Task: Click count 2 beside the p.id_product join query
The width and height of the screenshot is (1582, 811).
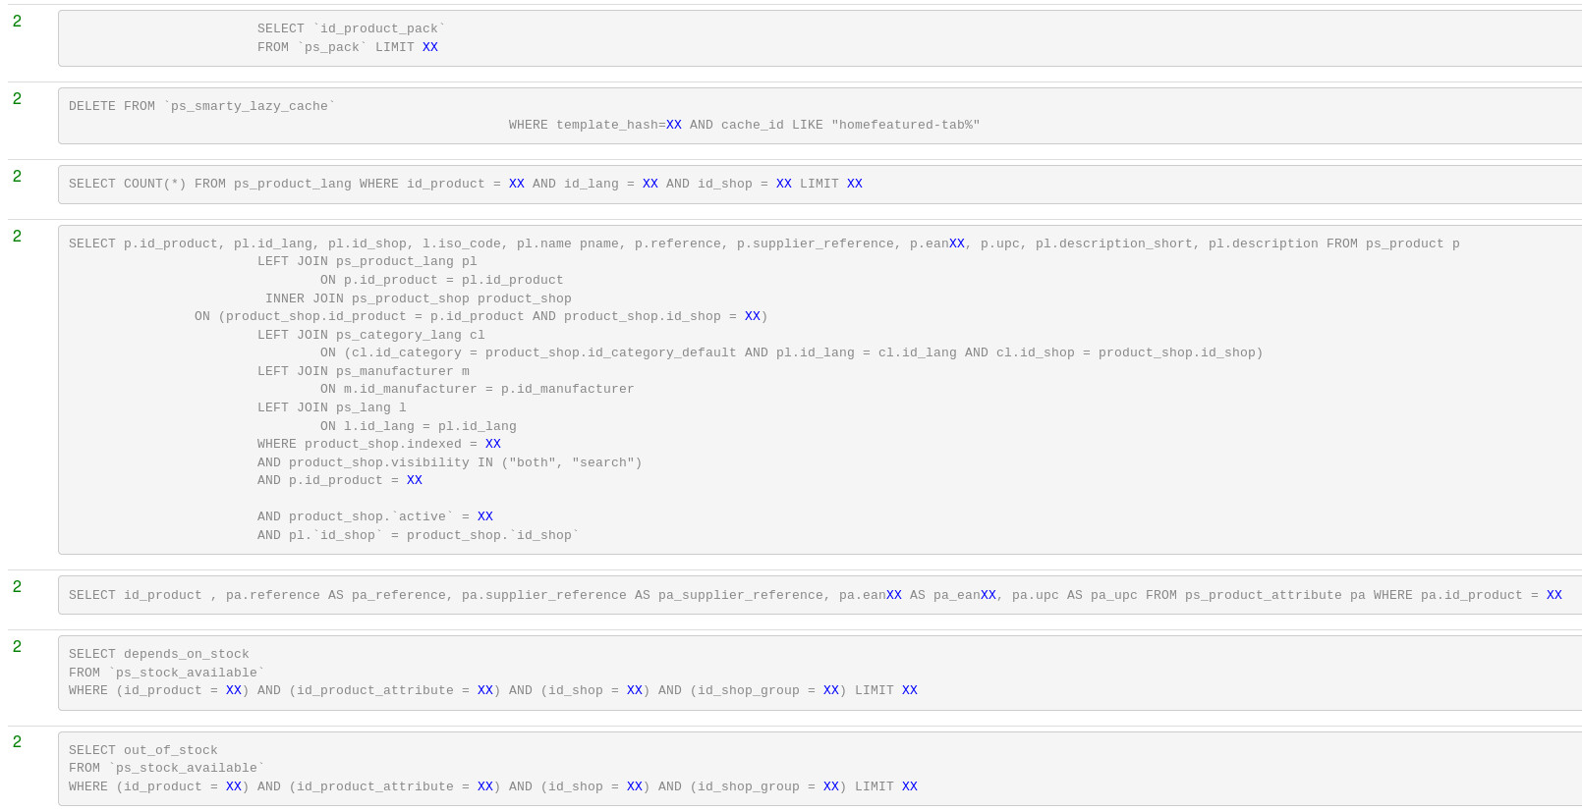Action: click(x=17, y=237)
